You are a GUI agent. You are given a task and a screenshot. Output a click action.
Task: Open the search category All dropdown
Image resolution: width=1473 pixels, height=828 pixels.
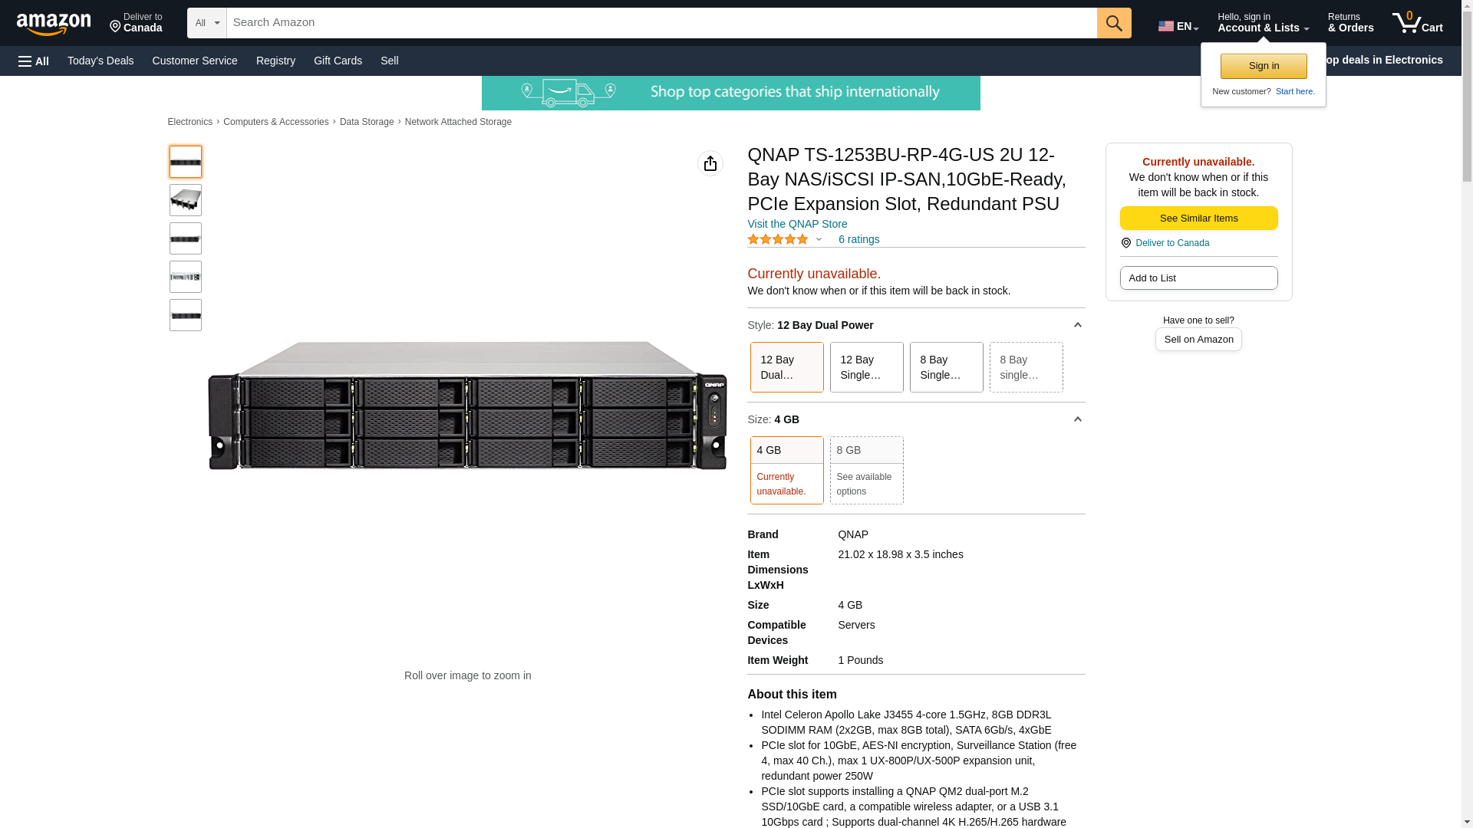pyautogui.click(x=206, y=23)
